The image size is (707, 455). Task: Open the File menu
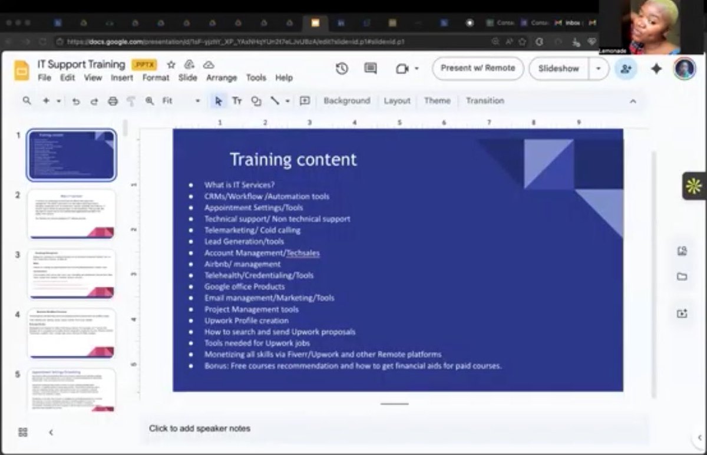click(44, 78)
